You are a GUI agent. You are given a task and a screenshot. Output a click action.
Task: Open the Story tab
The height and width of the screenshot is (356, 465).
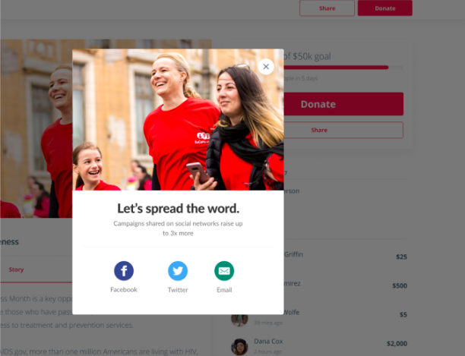[x=16, y=269]
